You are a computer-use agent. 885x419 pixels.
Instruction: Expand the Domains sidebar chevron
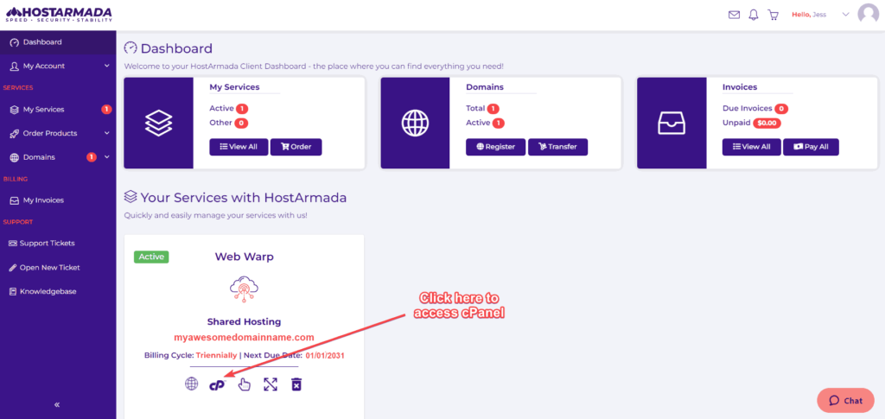[x=106, y=157]
